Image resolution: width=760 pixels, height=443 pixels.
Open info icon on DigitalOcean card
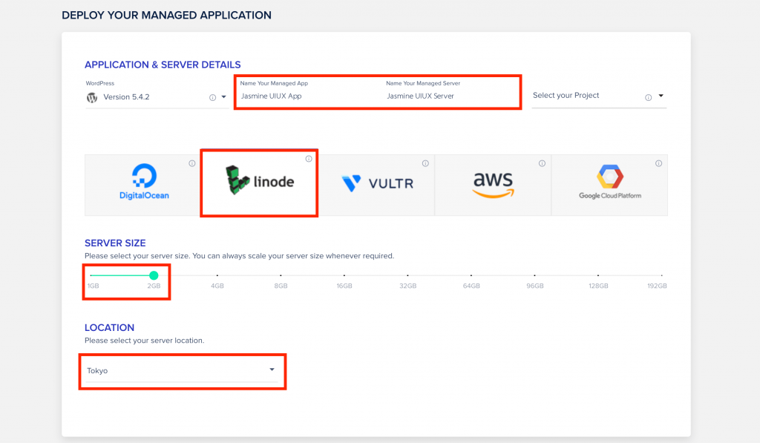pos(192,163)
